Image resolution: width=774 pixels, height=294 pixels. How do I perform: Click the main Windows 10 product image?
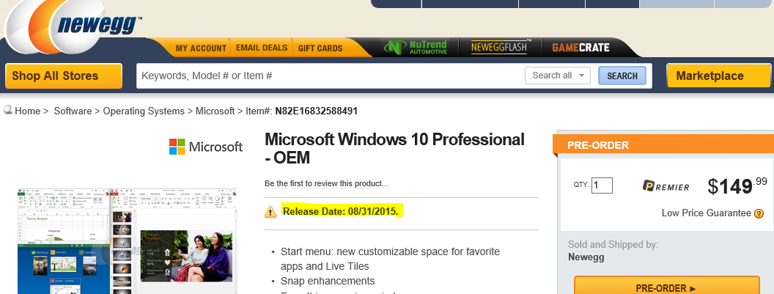(x=128, y=240)
